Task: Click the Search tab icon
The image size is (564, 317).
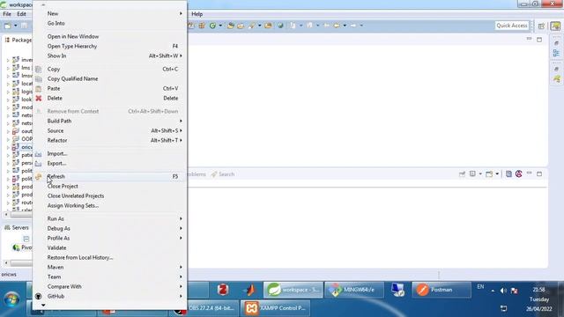Action: click(214, 174)
